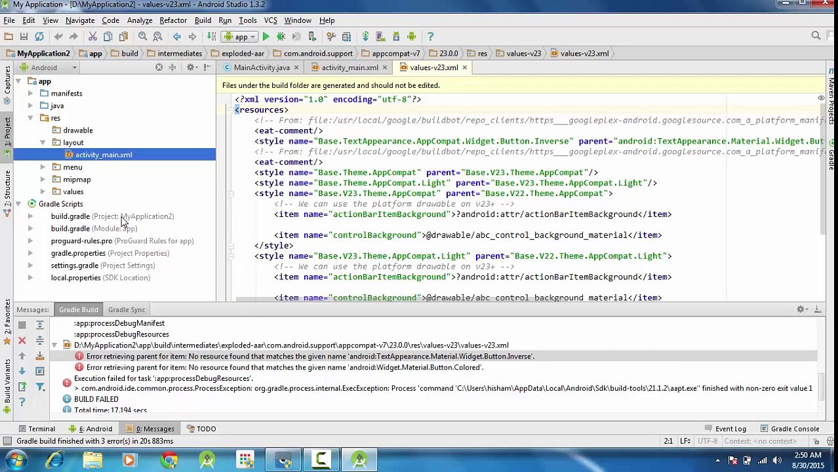The width and height of the screenshot is (838, 472).
Task: Open the VCS menu
Action: click(x=270, y=20)
